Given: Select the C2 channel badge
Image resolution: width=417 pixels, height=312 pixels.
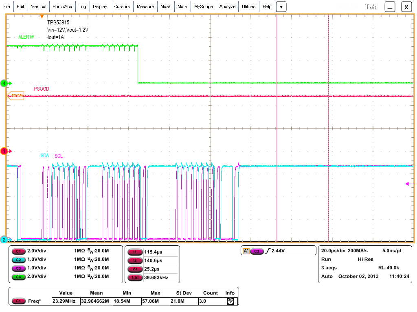Looking at the screenshot, I should tap(19, 260).
